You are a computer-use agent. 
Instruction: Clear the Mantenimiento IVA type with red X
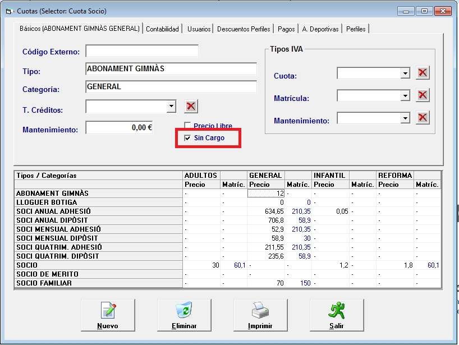point(423,118)
